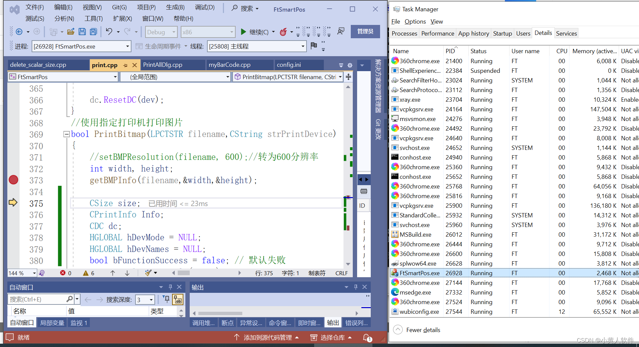639x347 pixels.
Task: Click the 自动窗口 toolbar icon right of the search depth box
Action: [166, 299]
